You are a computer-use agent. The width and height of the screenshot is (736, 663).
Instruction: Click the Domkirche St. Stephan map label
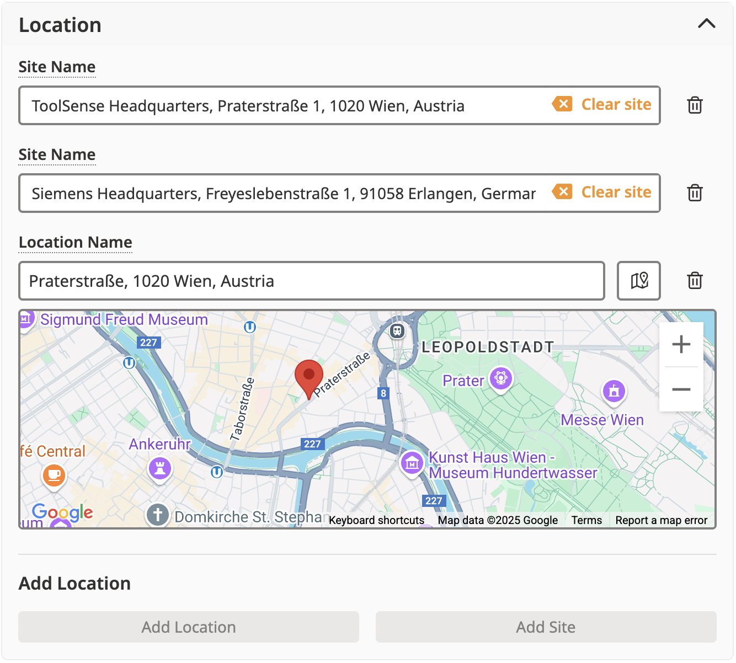(248, 517)
